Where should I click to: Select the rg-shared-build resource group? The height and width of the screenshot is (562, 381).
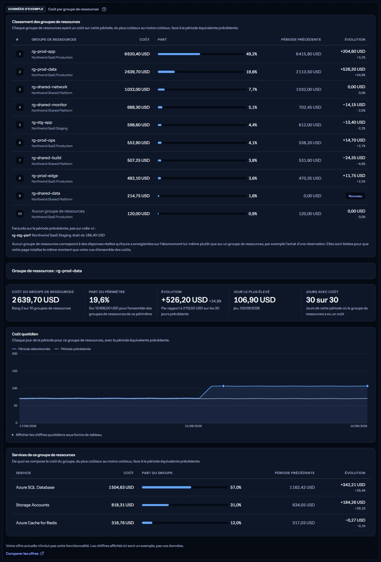pyautogui.click(x=191, y=160)
